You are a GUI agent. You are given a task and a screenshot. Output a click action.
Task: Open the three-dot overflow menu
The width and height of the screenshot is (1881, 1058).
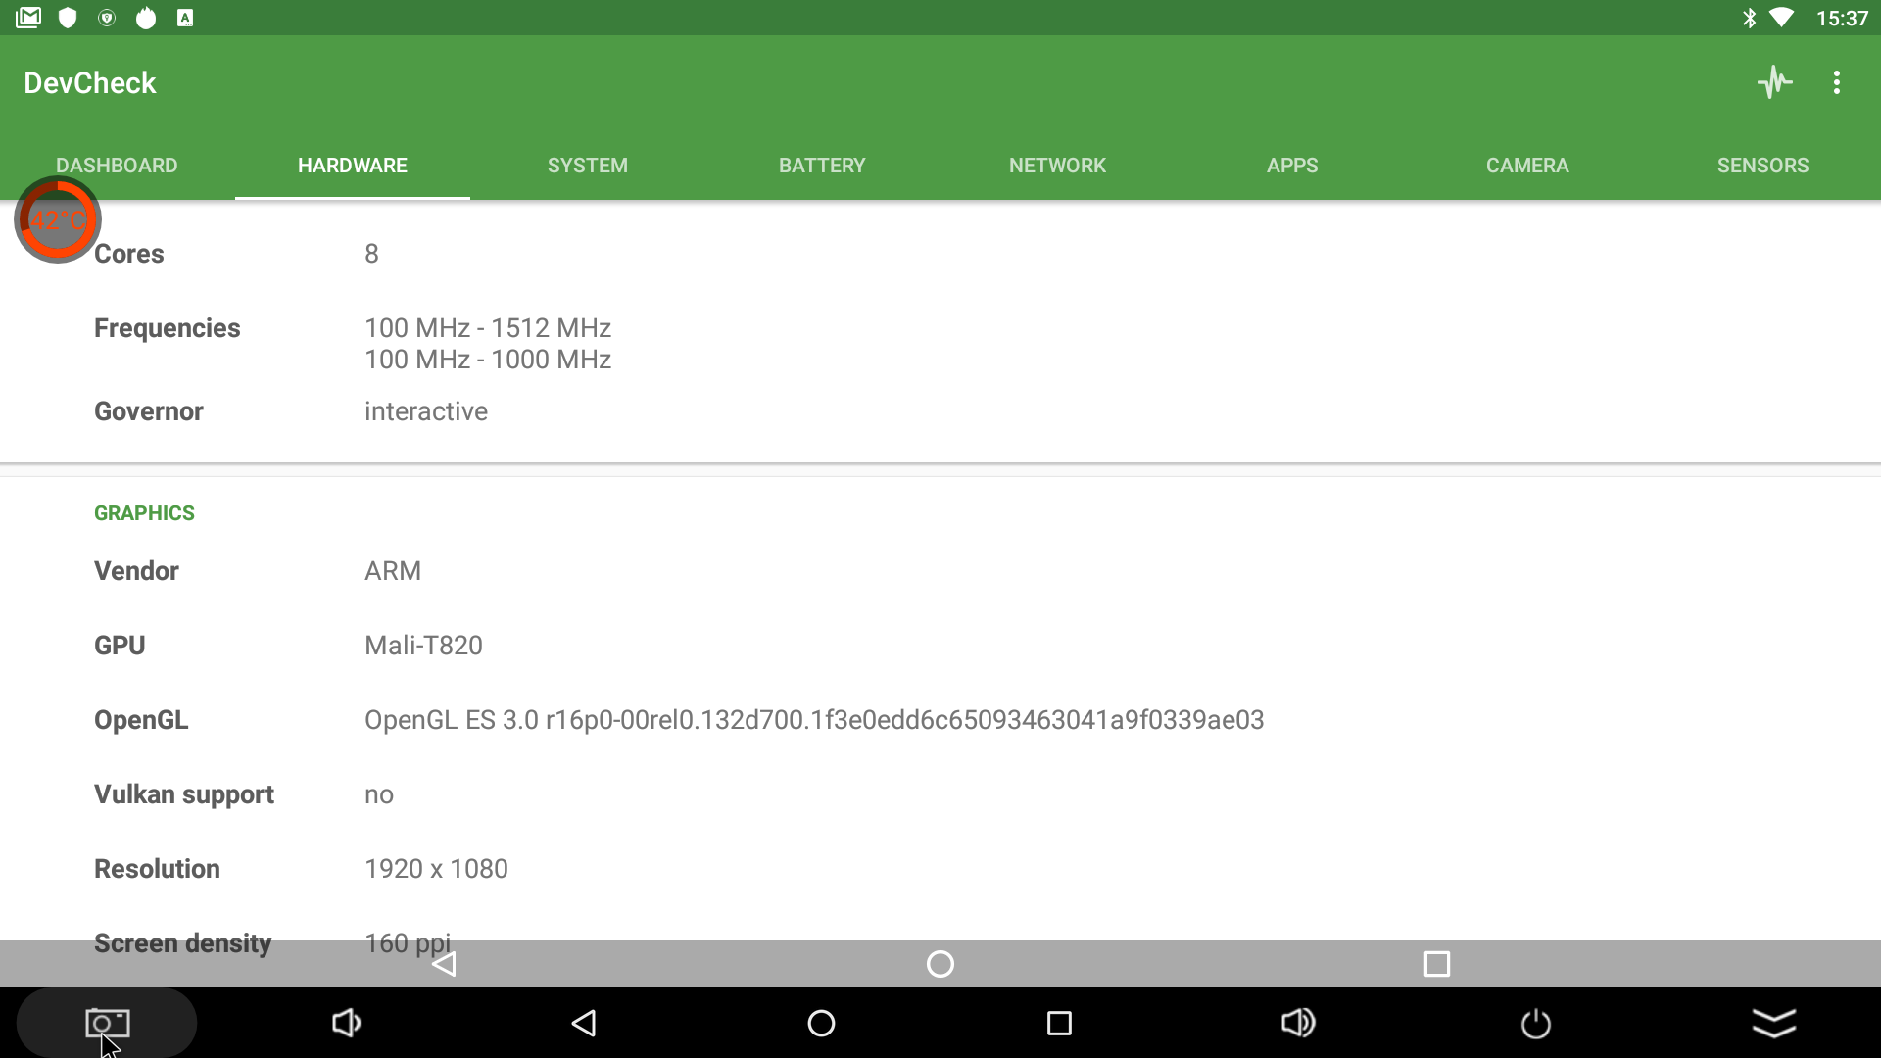[x=1837, y=82]
